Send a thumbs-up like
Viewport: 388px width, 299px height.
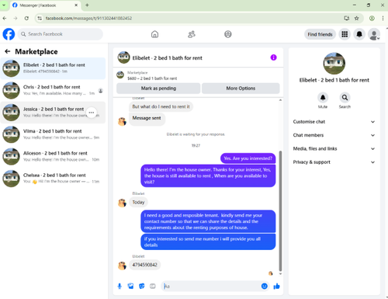click(x=276, y=286)
